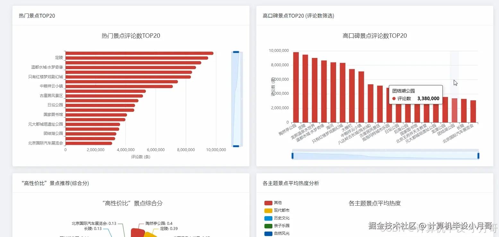Screen dimensions: 499x237
Task: Click chart title 高口碑景点评论数TOP20
Action: (375, 36)
